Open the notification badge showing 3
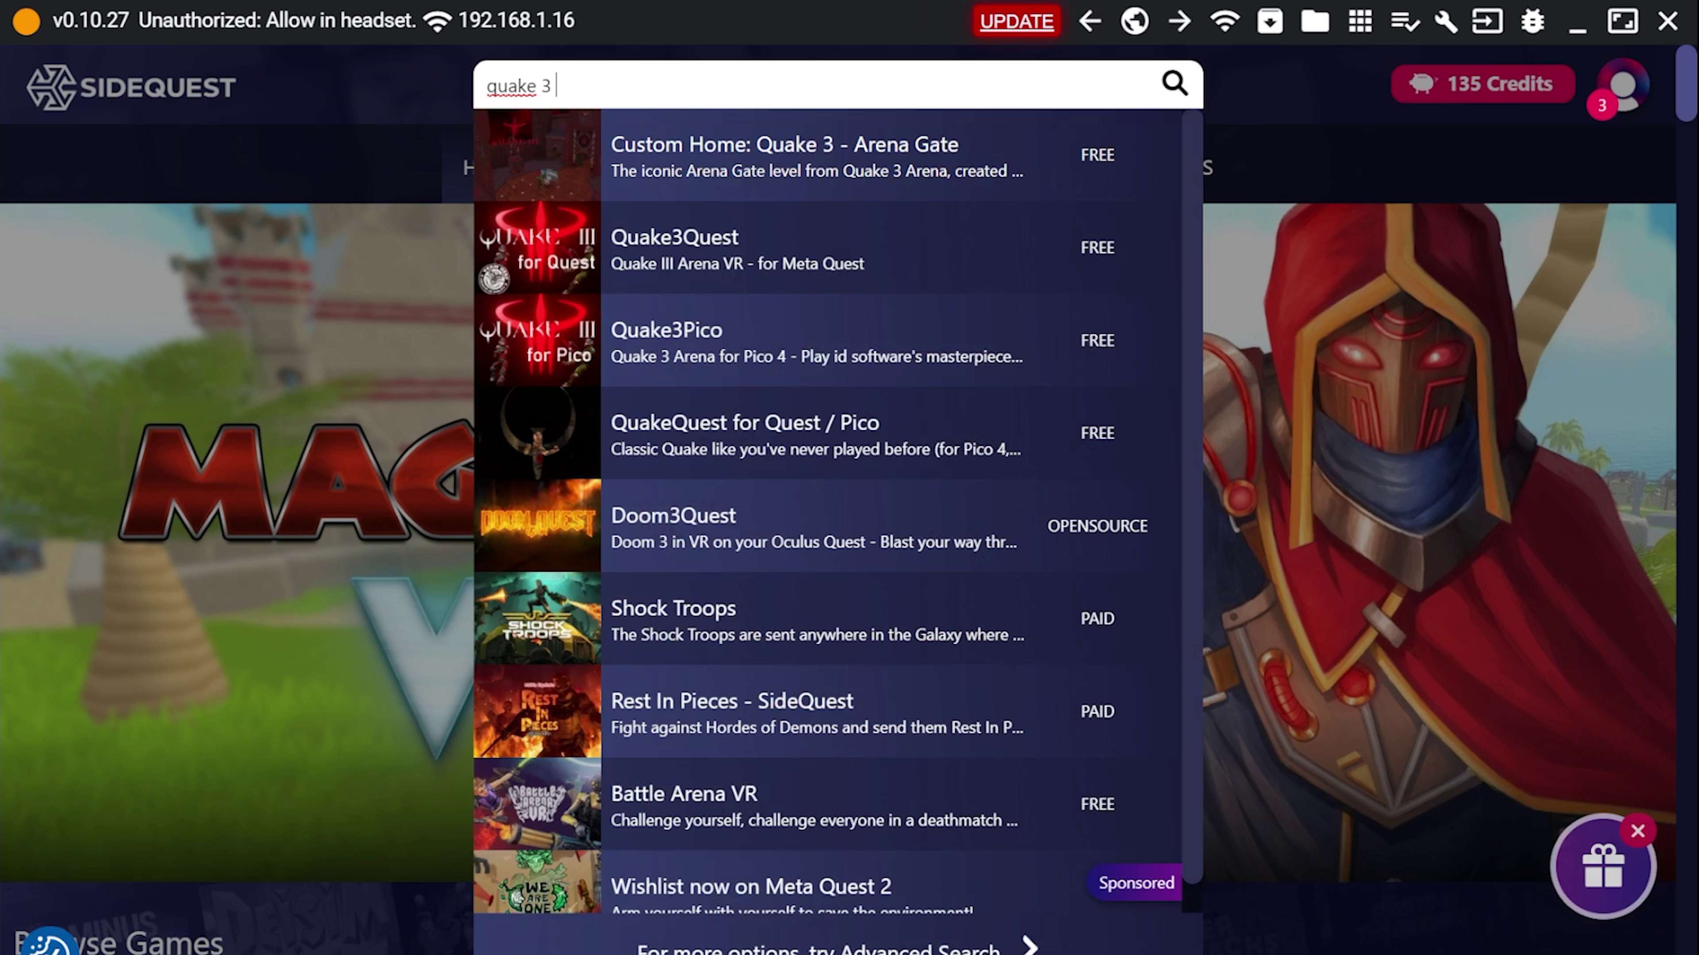The image size is (1699, 955). [x=1602, y=106]
